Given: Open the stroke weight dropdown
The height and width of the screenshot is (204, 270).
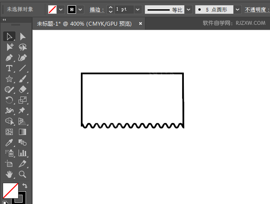Looking at the screenshot, I should click(138, 9).
